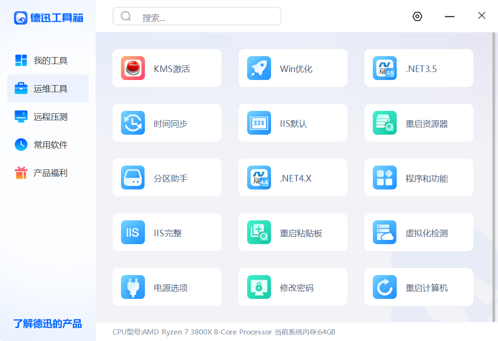498x341 pixels.
Task: Click the 分区助手 disk icon
Action: pos(133,177)
